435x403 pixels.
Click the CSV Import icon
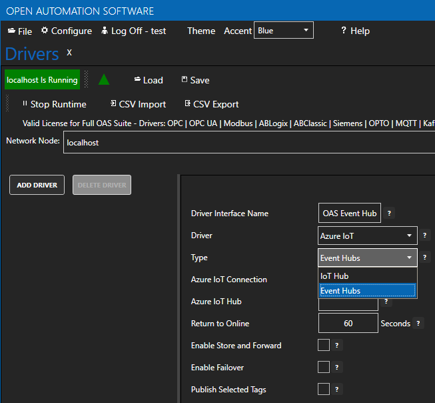[113, 103]
